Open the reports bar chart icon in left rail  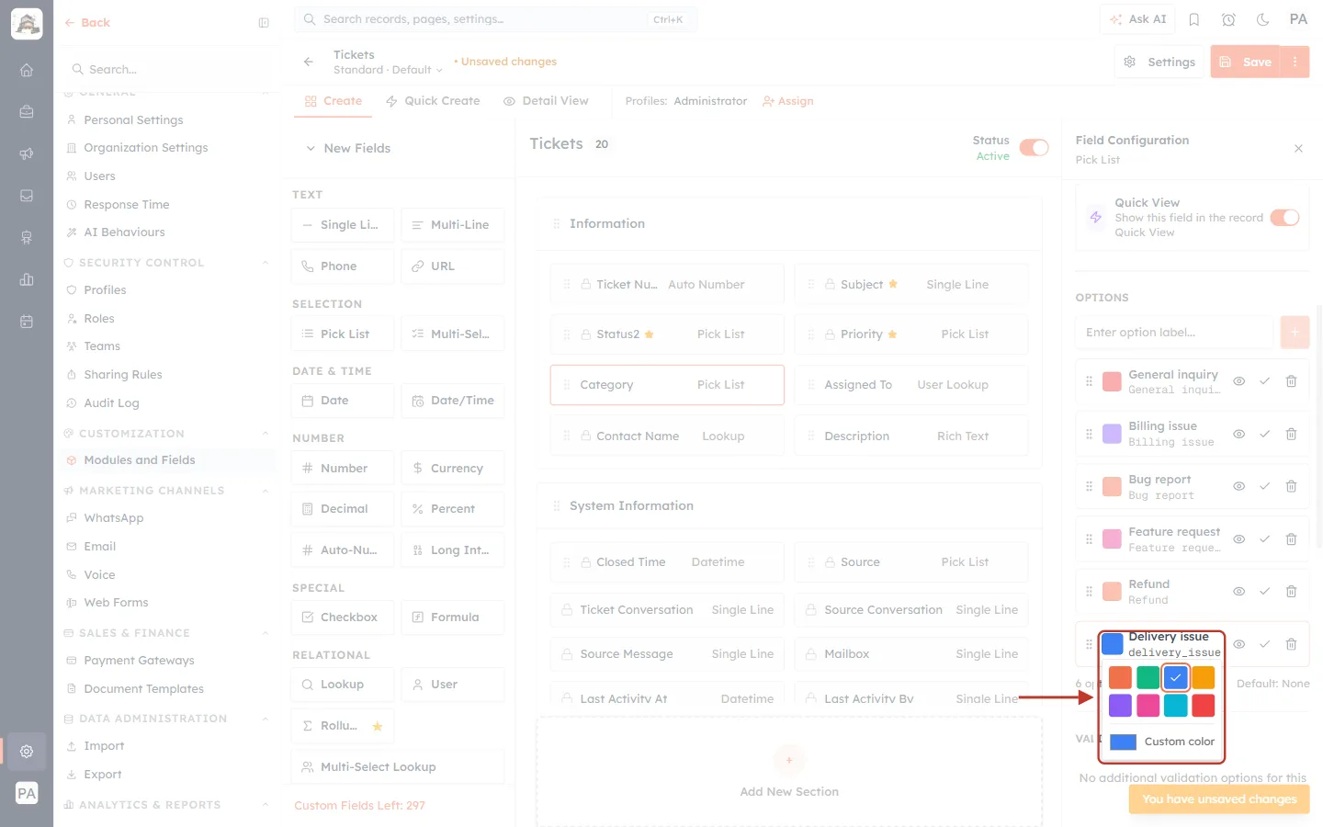coord(27,279)
